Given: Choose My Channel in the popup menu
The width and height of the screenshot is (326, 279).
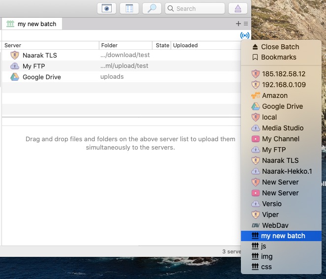Looking at the screenshot, I should click(281, 139).
